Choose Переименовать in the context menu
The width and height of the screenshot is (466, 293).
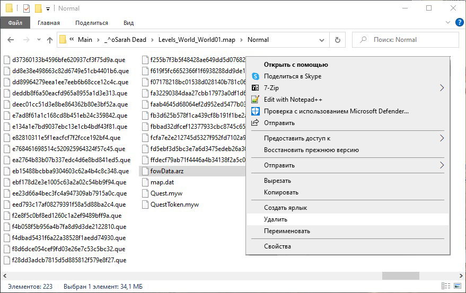point(287,231)
